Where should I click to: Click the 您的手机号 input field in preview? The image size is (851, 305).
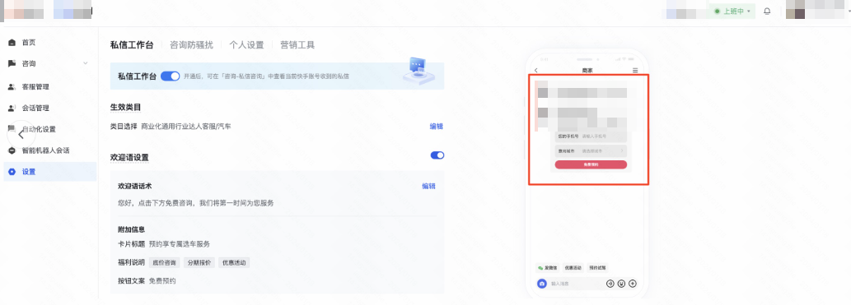click(x=591, y=136)
